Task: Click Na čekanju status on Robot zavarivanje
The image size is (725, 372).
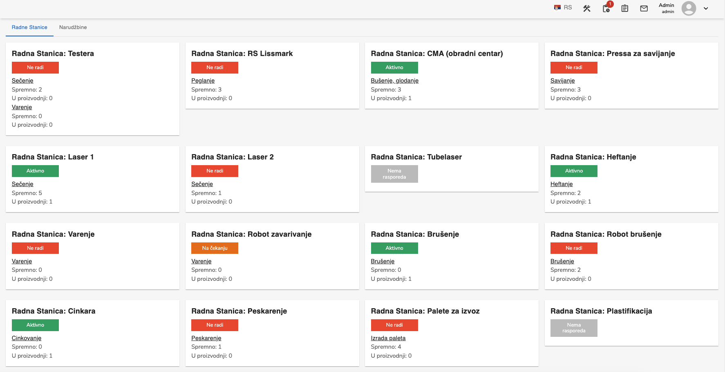Action: coord(215,248)
